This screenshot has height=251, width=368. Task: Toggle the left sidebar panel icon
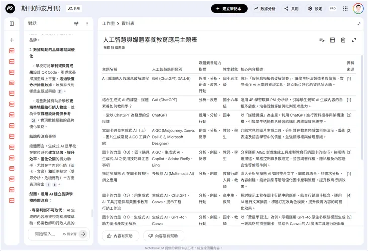(12, 23)
